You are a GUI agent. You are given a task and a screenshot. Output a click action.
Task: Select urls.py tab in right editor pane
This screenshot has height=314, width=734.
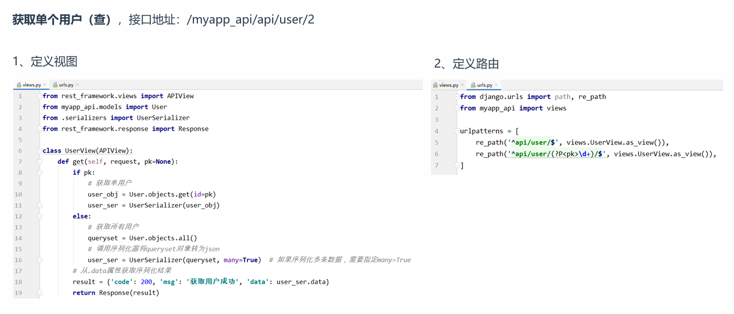pos(484,85)
